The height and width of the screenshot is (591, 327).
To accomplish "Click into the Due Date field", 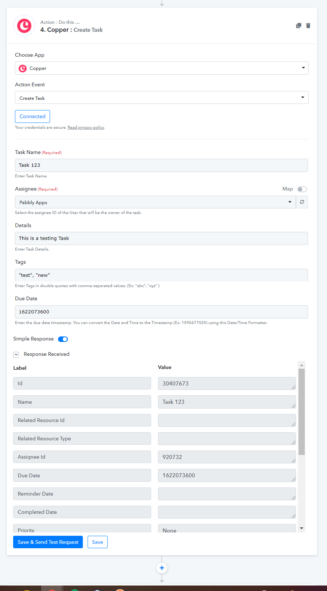I will coord(161,312).
